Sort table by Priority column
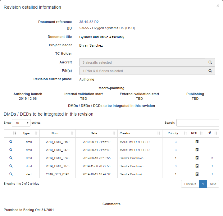 tap(175, 133)
